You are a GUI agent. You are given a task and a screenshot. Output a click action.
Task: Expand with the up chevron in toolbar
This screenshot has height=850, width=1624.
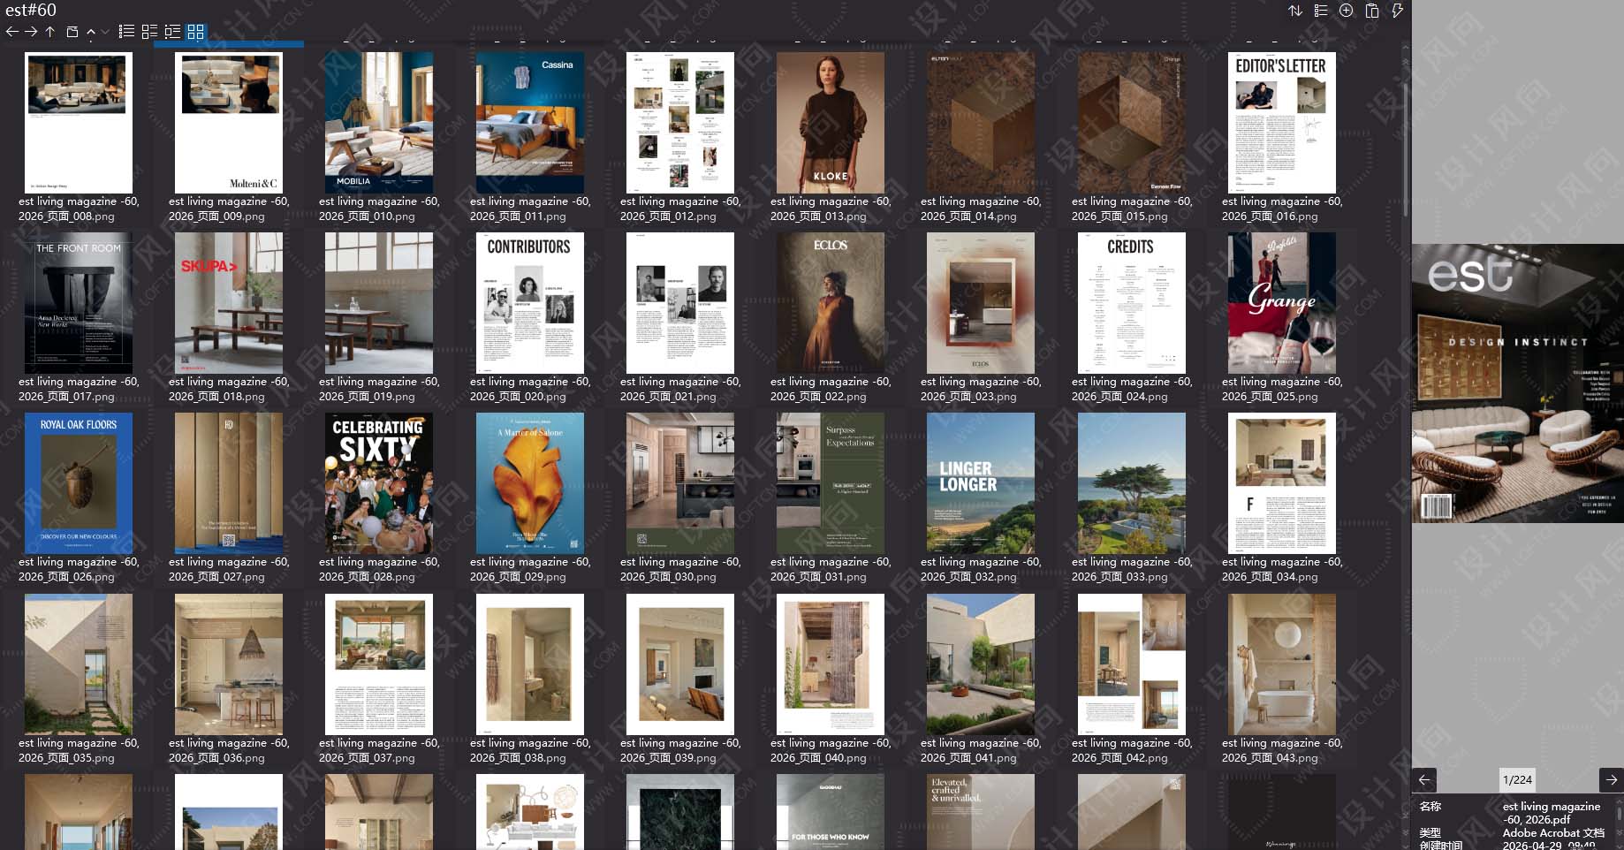(x=91, y=32)
